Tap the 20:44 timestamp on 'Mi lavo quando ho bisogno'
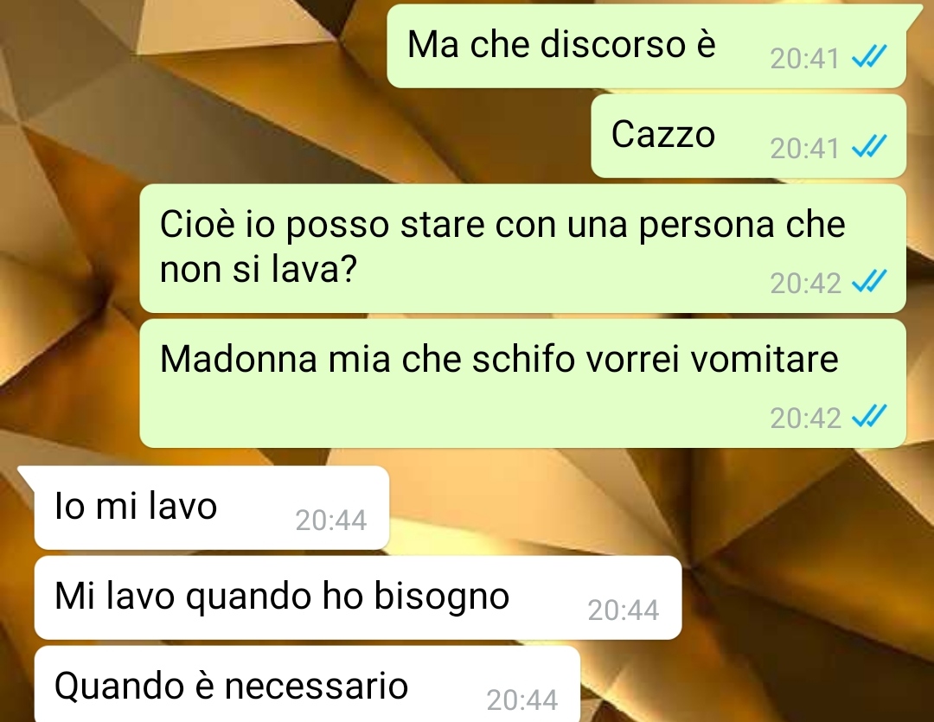The image size is (934, 722). tap(623, 610)
